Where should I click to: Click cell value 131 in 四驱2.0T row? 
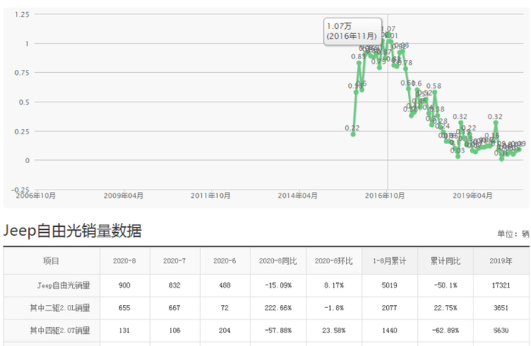(x=124, y=330)
